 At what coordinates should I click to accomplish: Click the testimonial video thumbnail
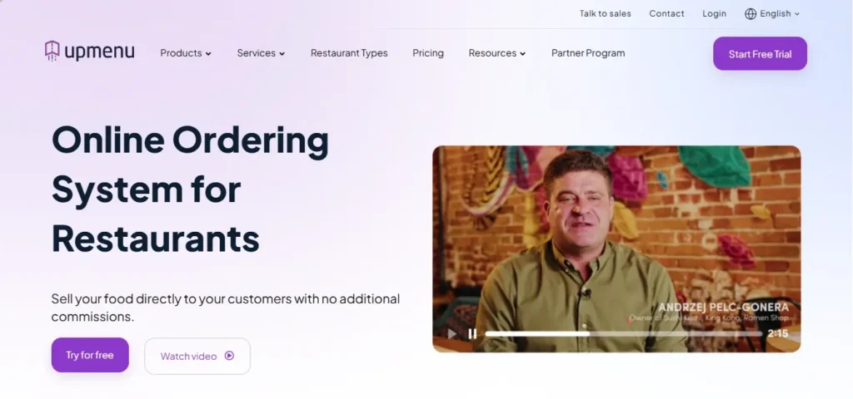616,249
